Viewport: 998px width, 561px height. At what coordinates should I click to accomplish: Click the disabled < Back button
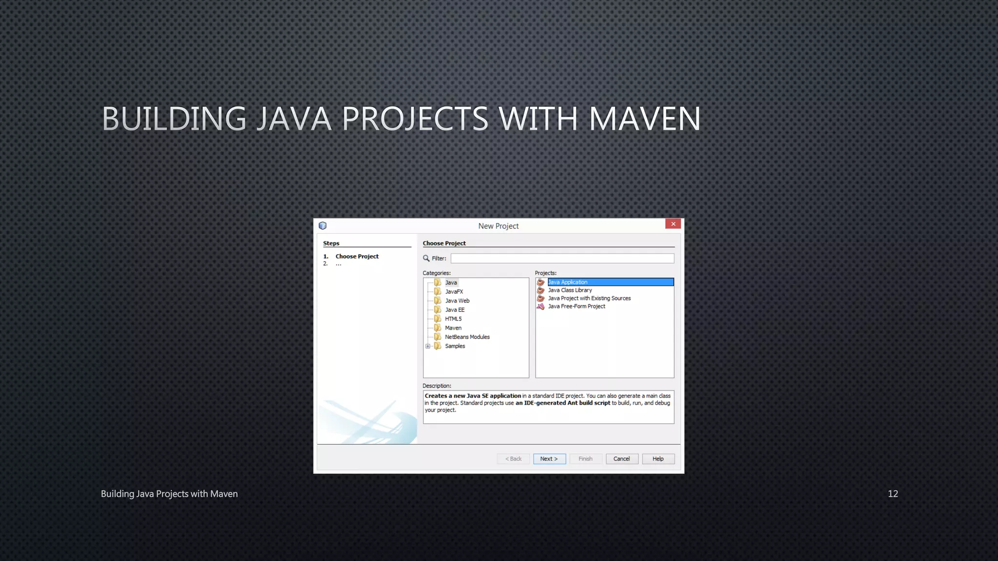513,459
